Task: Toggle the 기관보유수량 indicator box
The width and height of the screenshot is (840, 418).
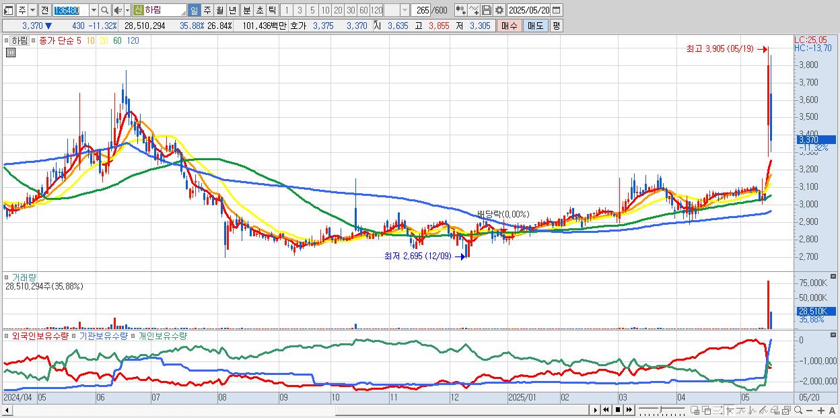Action: tap(75, 336)
